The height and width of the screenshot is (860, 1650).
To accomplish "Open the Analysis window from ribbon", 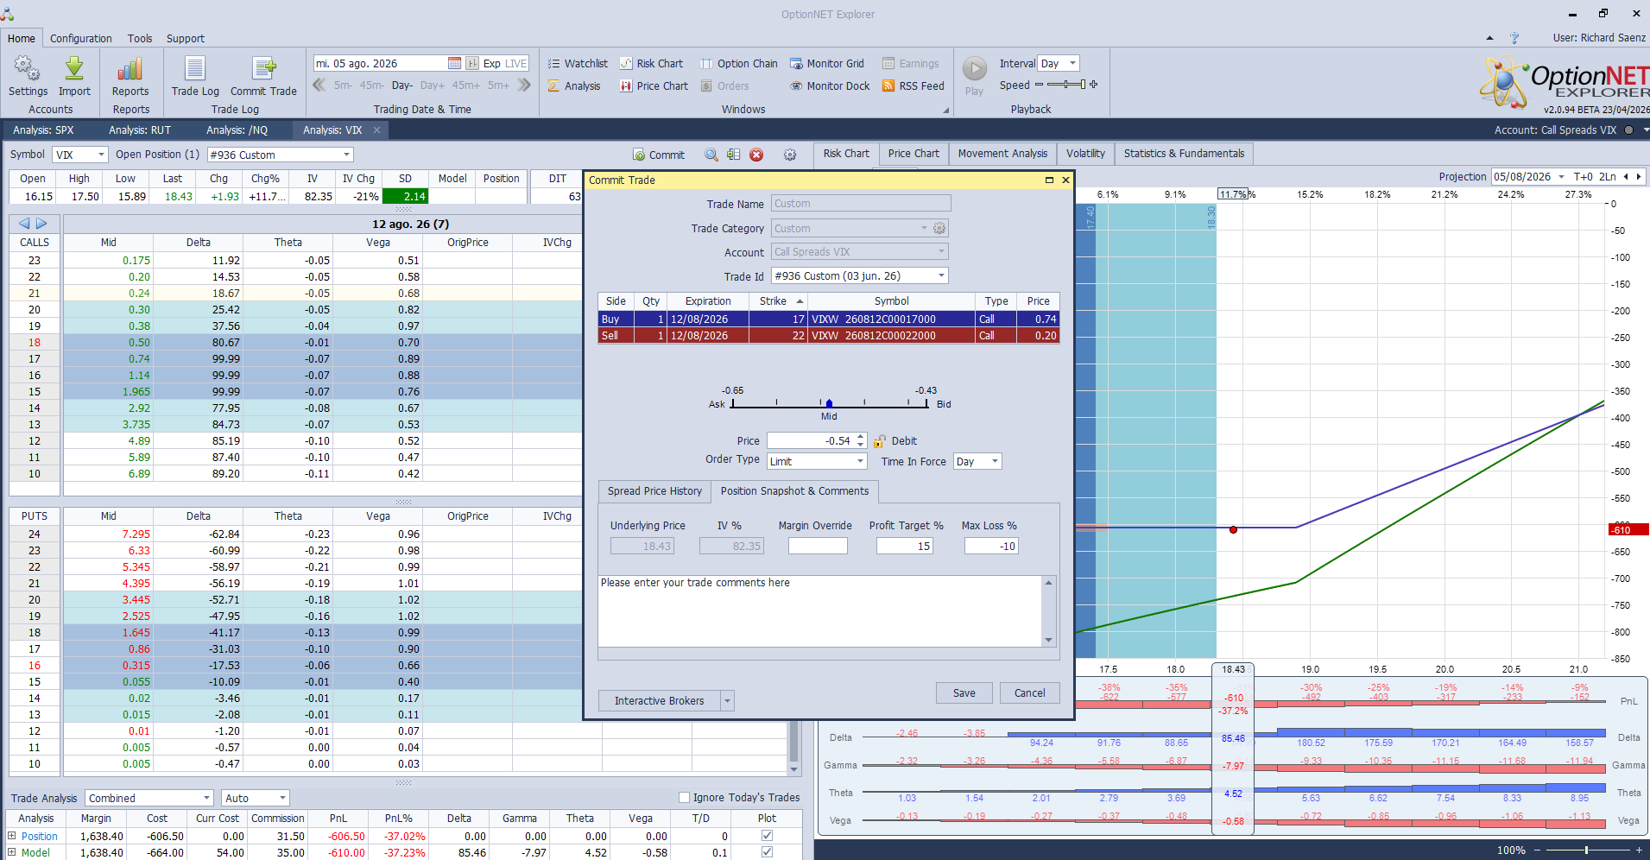I will click(574, 85).
